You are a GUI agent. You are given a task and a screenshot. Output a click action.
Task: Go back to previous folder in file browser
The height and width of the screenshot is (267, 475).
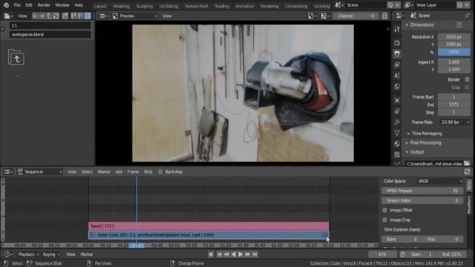[x=35, y=16]
